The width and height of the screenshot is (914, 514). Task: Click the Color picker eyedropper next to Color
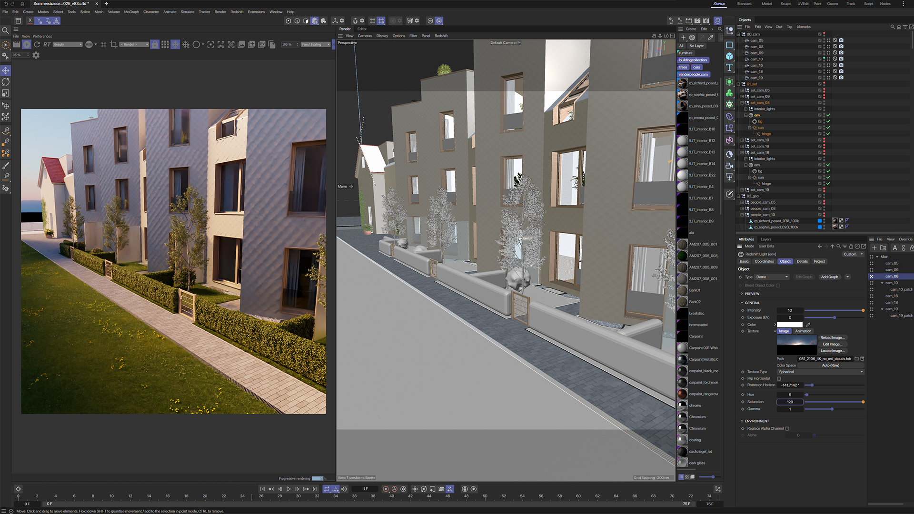pos(808,325)
